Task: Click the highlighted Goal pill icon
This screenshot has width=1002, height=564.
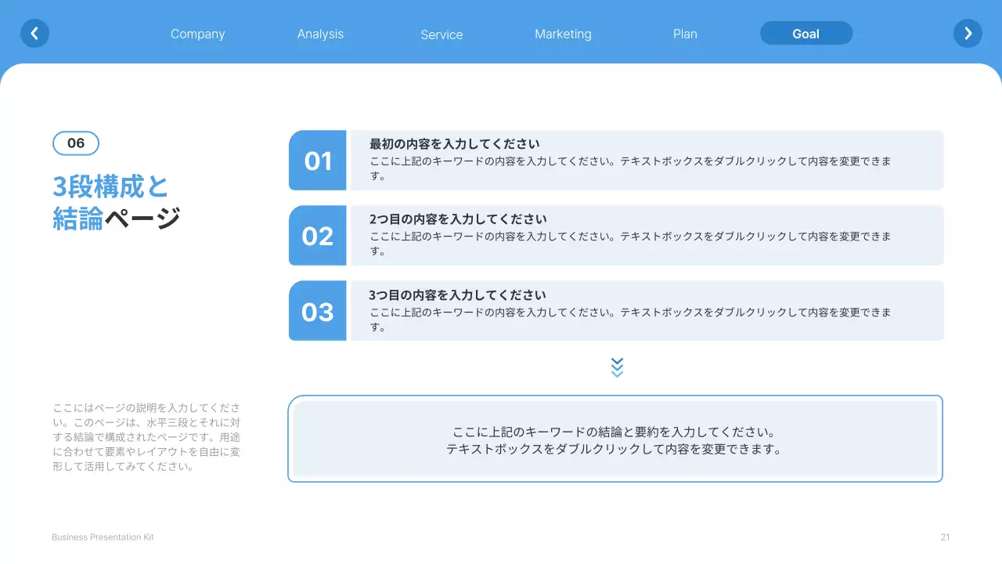Action: click(x=806, y=33)
